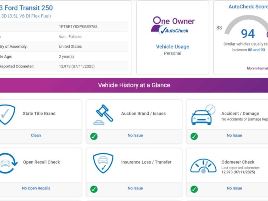This screenshot has width=268, height=201.
Task: Click the auction gavel icon
Action: [x=103, y=114]
